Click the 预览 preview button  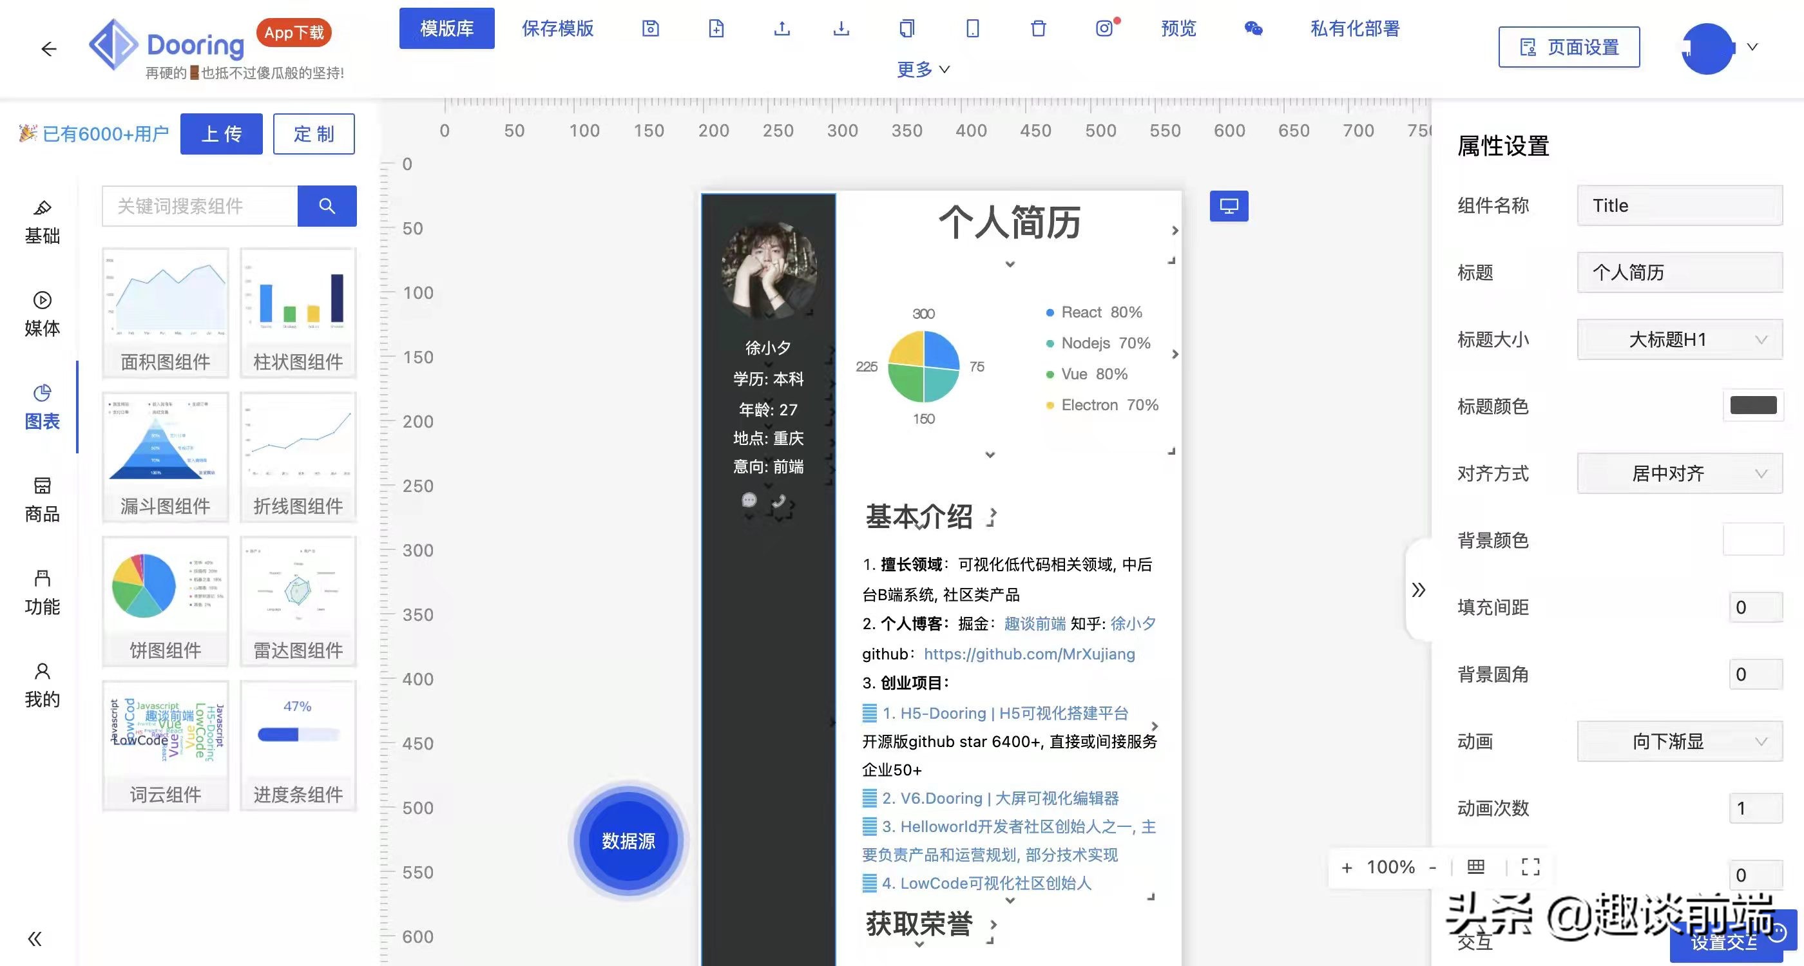(x=1178, y=28)
